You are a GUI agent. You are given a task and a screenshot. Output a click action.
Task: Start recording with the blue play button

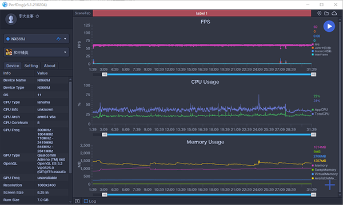[329, 26]
